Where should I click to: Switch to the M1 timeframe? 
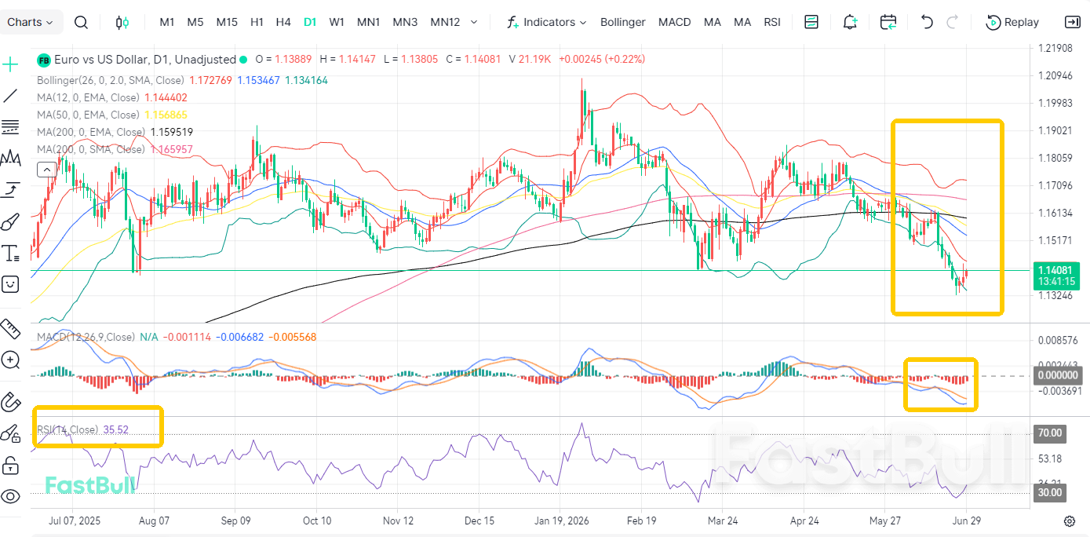click(167, 22)
